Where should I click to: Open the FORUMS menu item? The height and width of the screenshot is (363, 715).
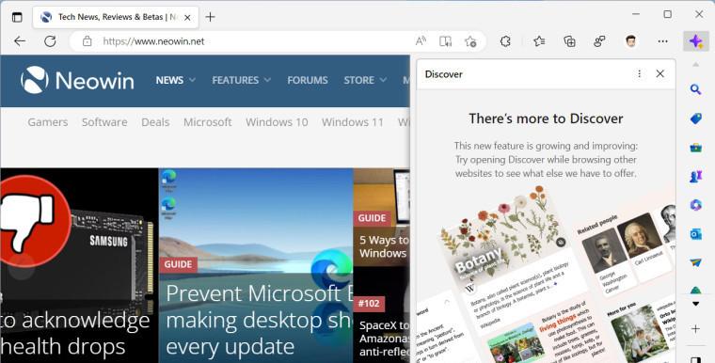pyautogui.click(x=308, y=80)
